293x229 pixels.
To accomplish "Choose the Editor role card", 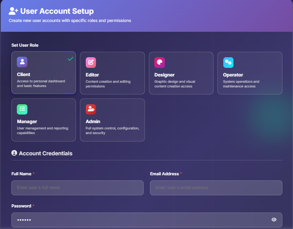I will click(112, 73).
